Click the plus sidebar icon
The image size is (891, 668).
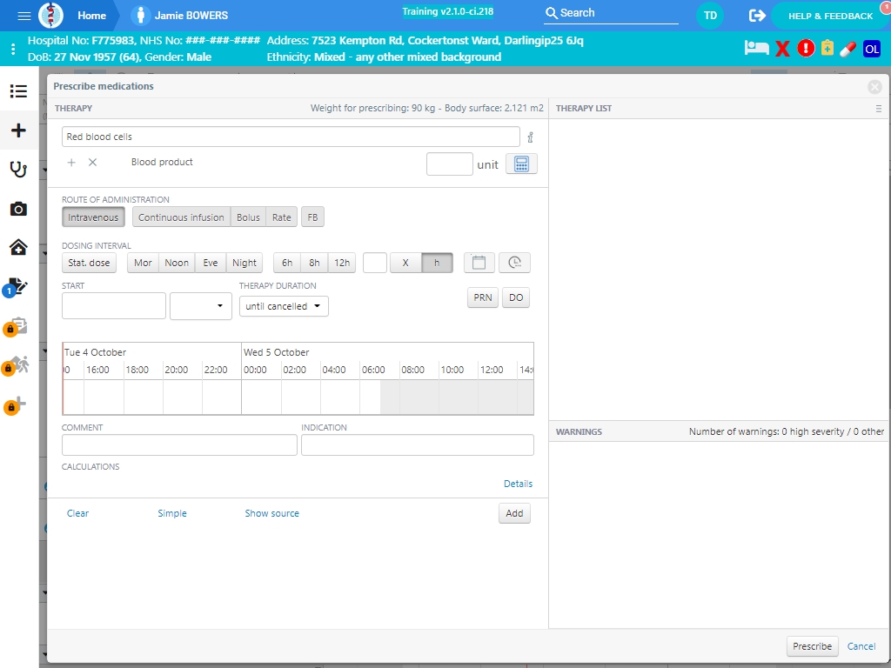point(19,130)
